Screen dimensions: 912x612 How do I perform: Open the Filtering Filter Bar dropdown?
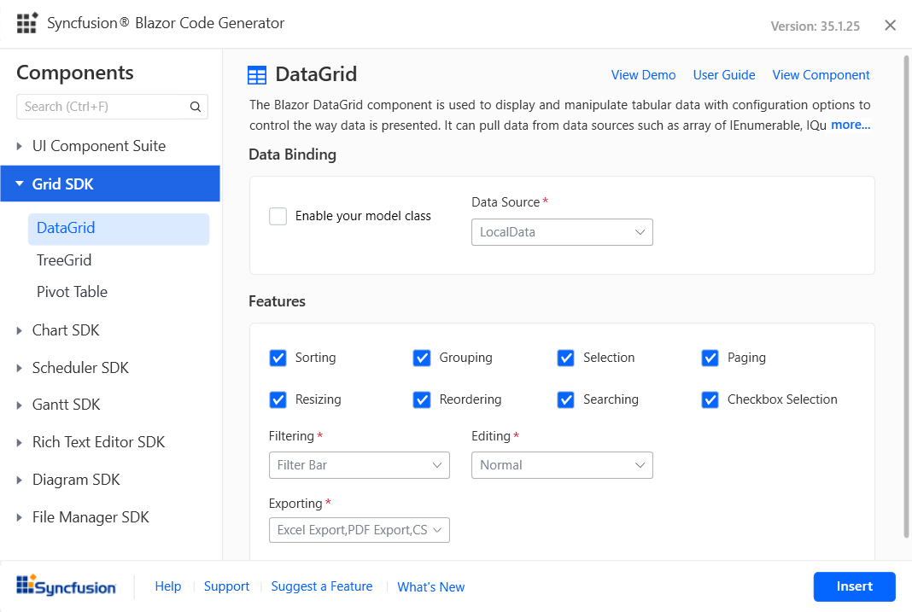[x=359, y=465]
